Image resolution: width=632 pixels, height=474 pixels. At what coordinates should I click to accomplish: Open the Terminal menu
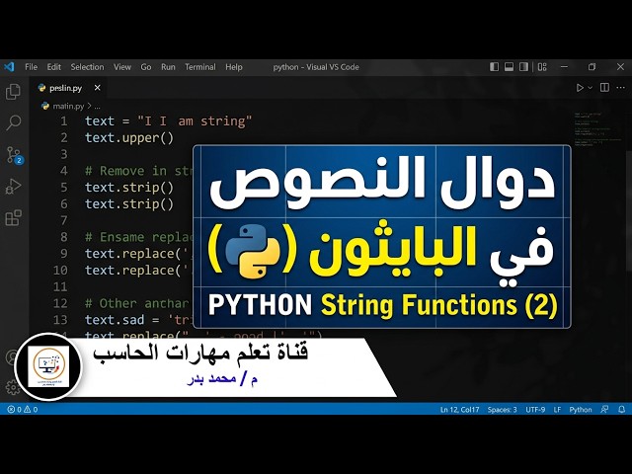tap(200, 67)
